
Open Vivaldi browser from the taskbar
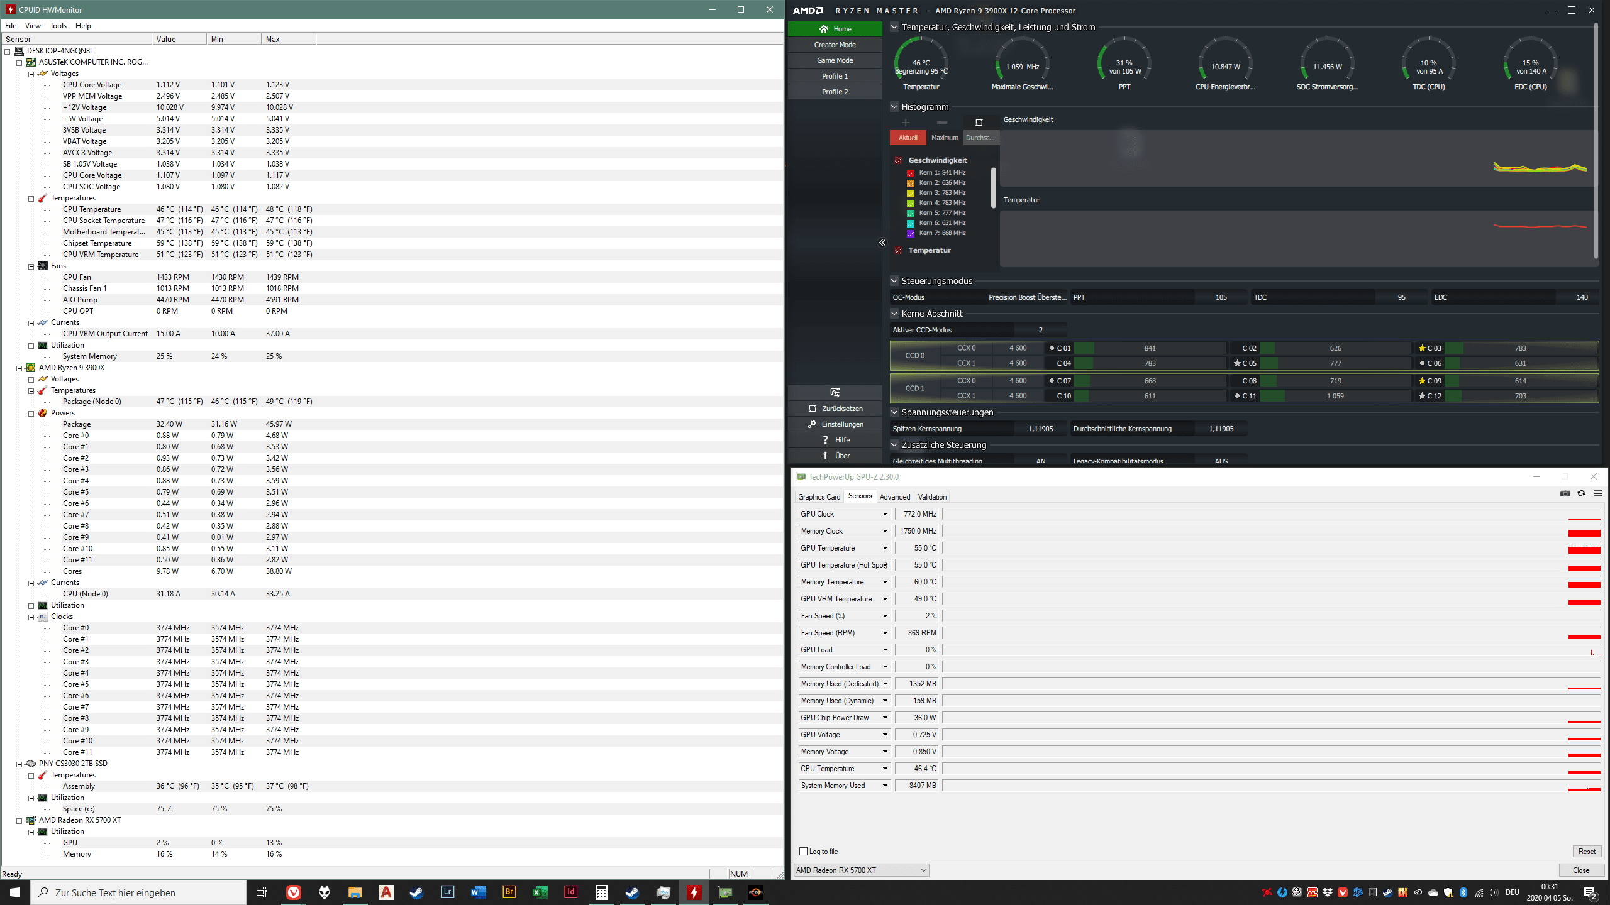294,892
